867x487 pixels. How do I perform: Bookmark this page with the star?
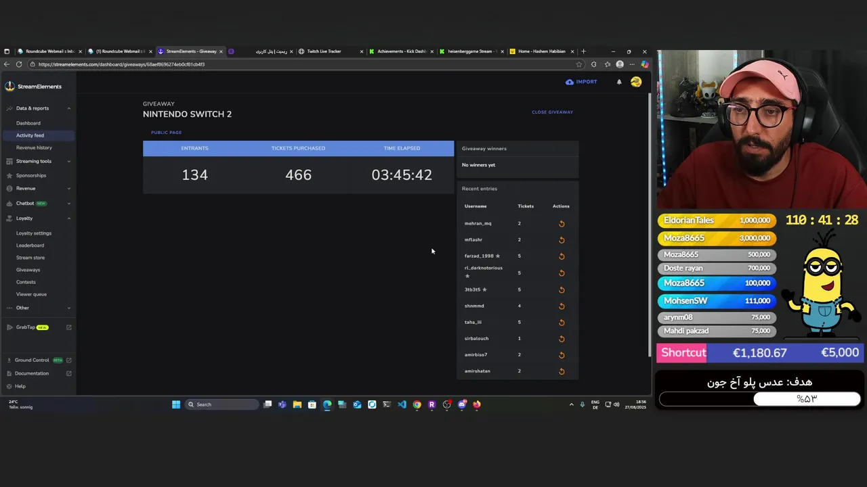tap(578, 64)
